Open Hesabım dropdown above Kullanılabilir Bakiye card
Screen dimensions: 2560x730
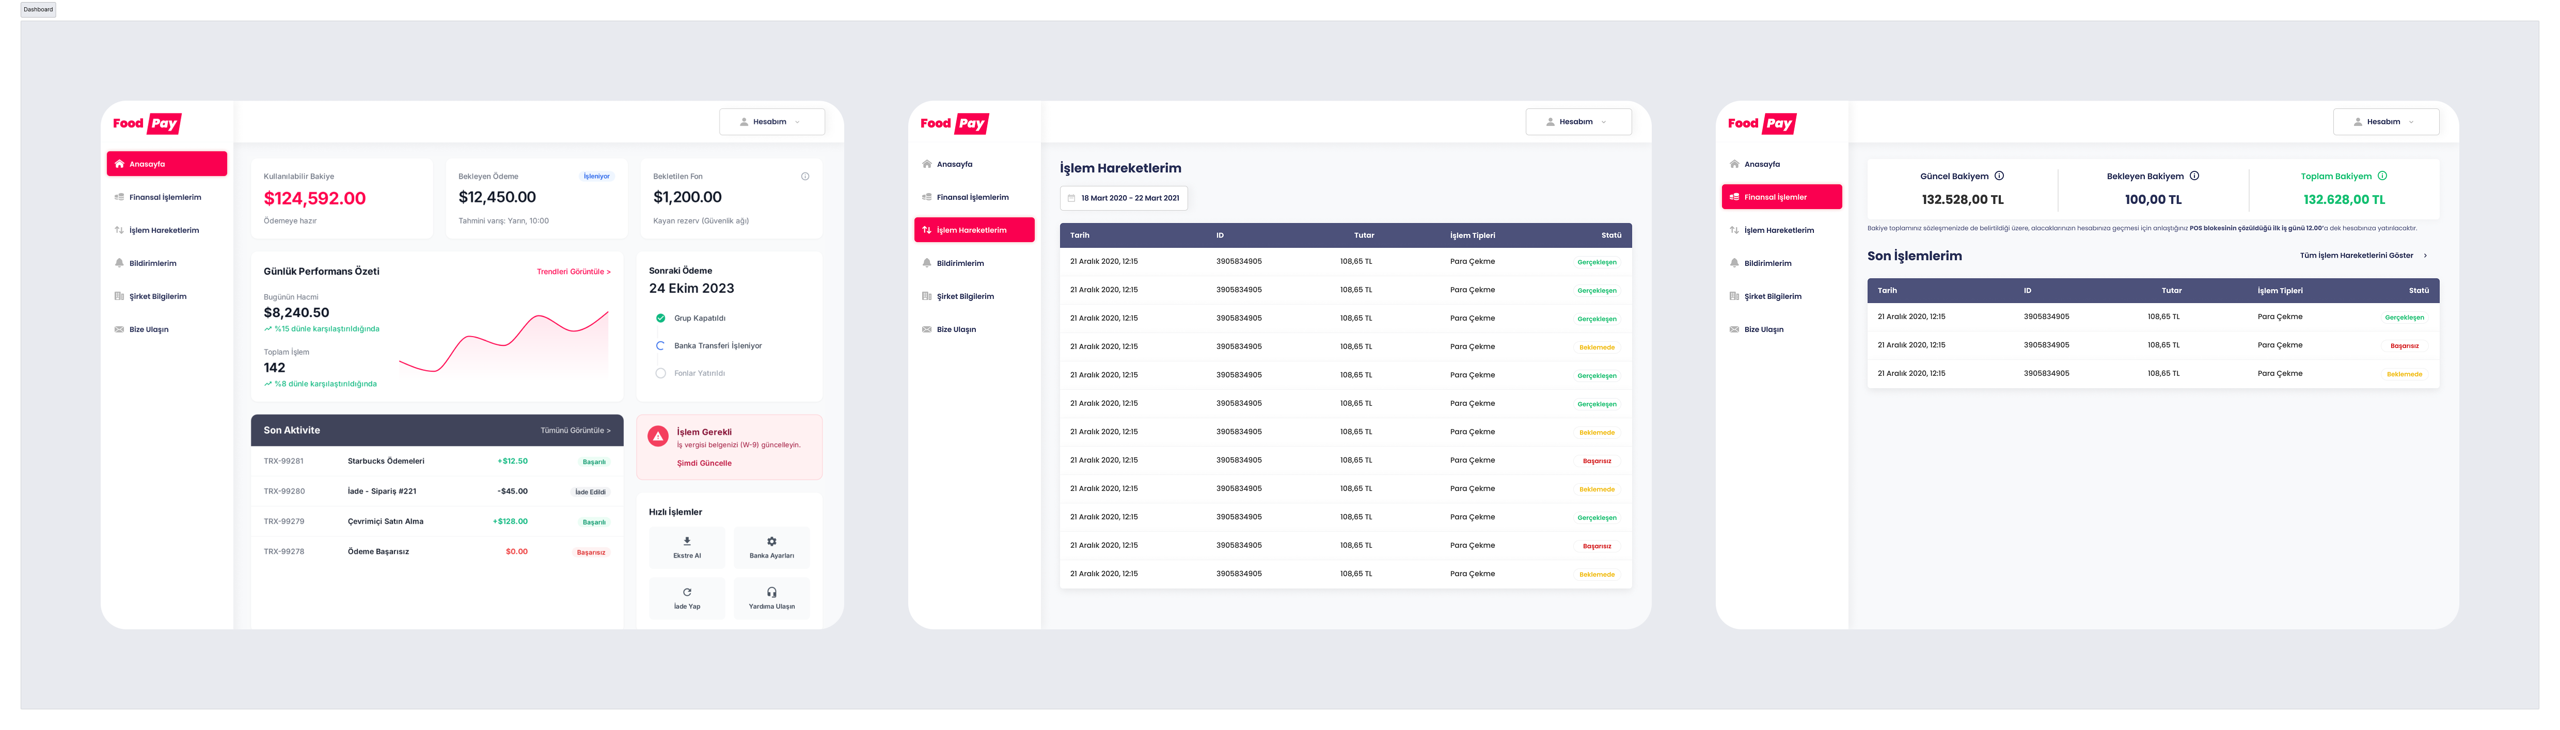coord(771,122)
